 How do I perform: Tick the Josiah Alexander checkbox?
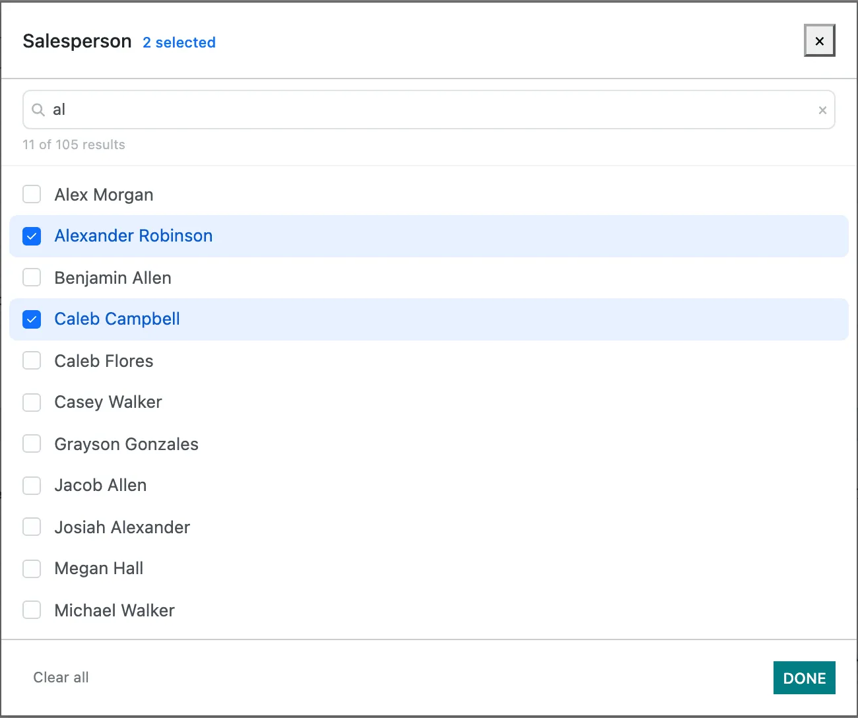tap(32, 527)
